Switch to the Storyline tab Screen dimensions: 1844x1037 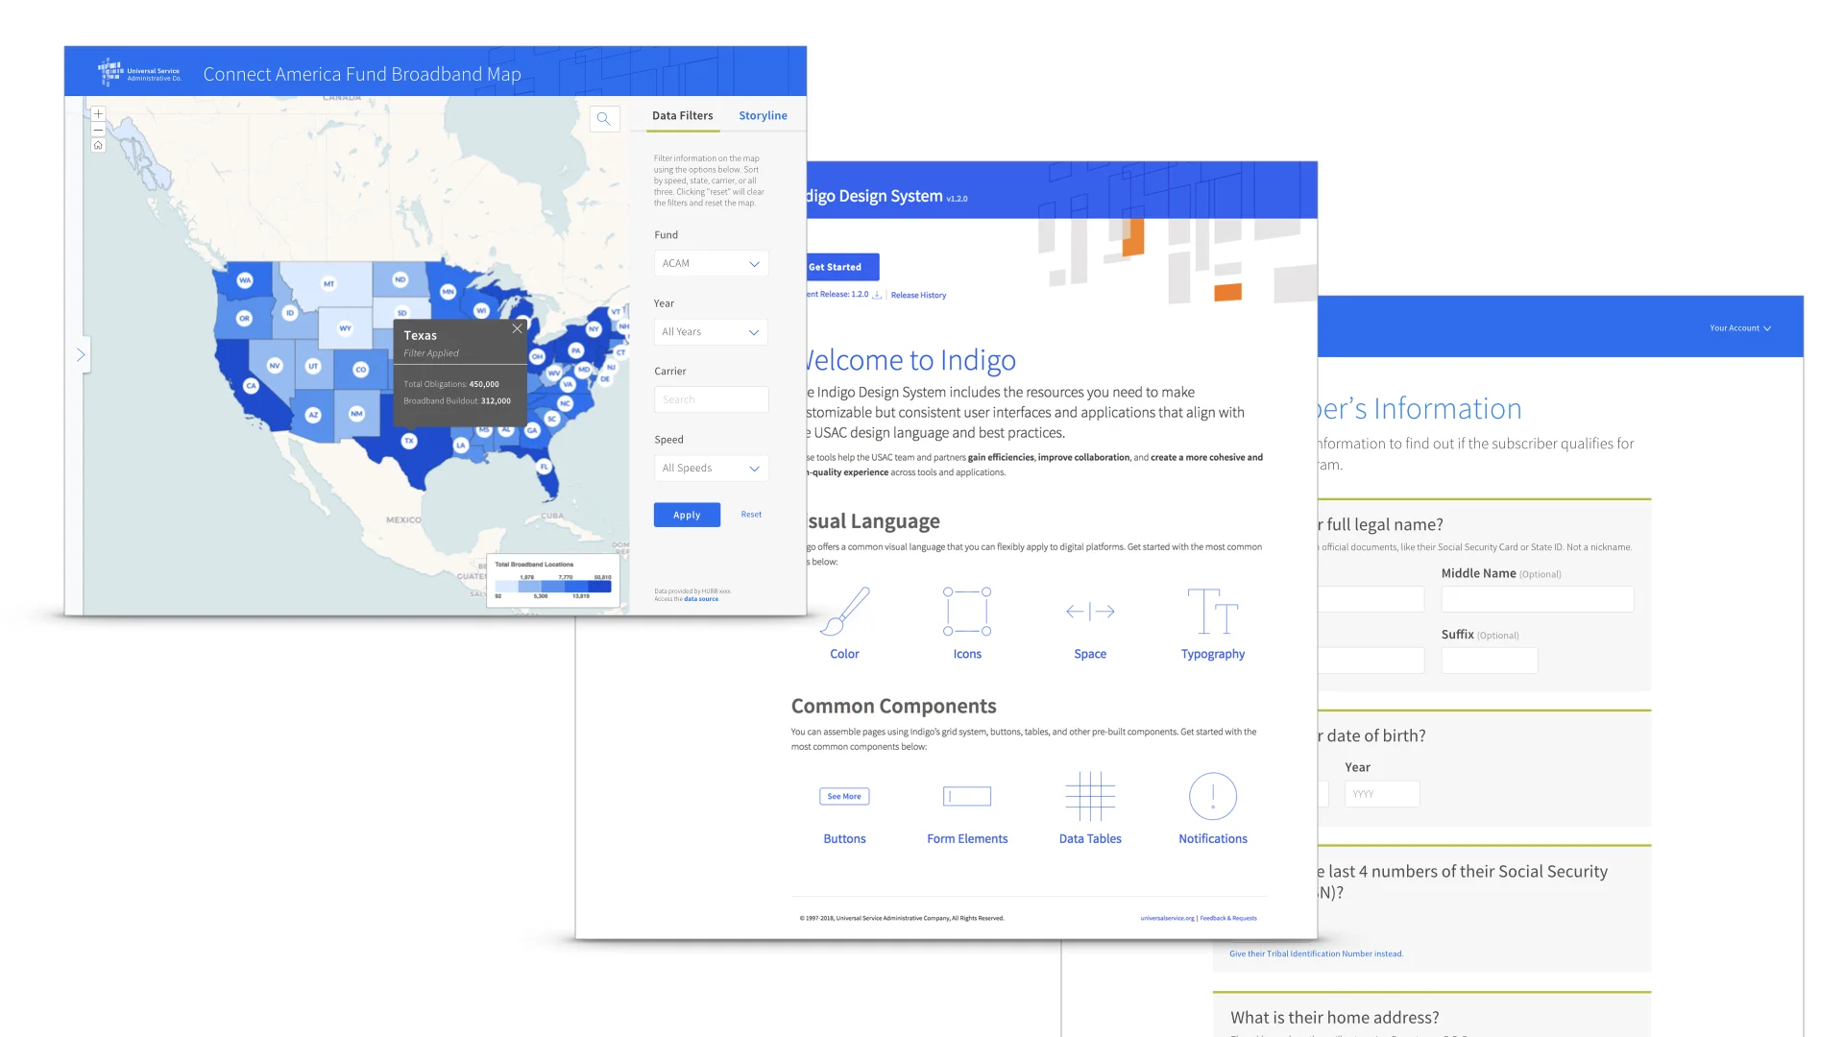pyautogui.click(x=763, y=115)
